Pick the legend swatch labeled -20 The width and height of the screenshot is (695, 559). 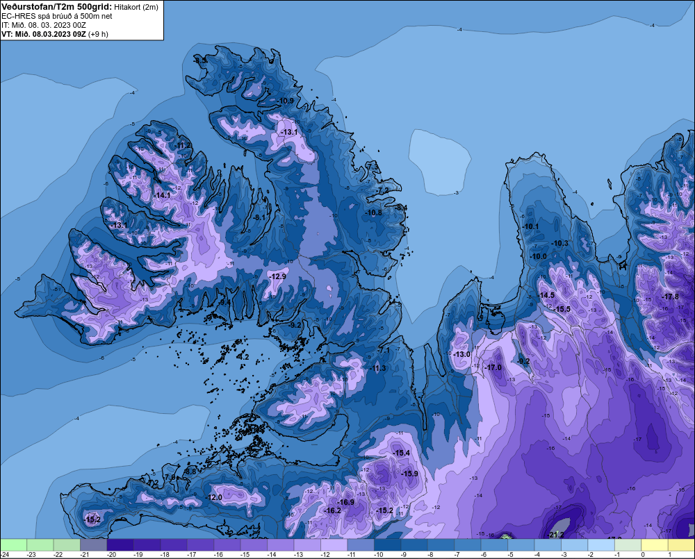[120, 544]
